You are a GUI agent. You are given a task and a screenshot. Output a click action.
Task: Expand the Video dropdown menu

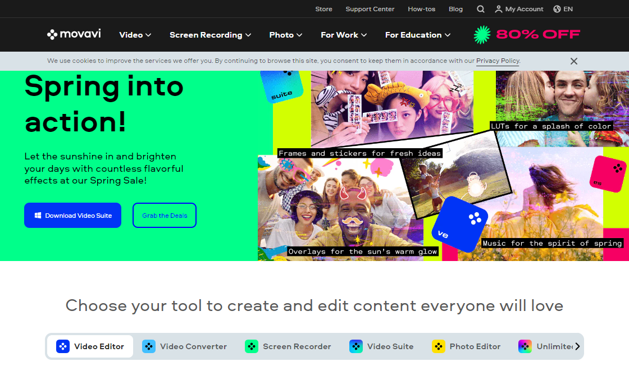(135, 35)
